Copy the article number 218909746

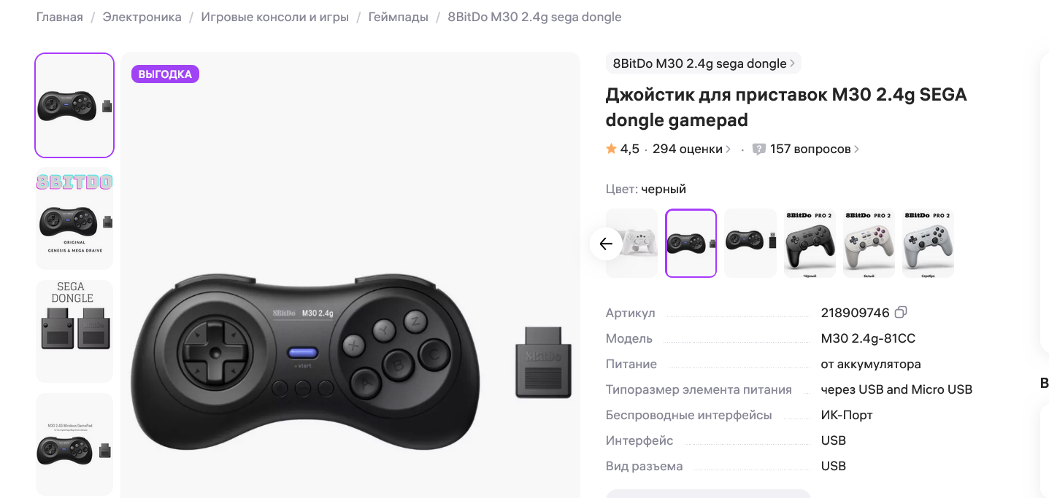901,313
